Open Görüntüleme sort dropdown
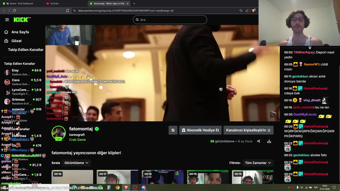 [76, 163]
